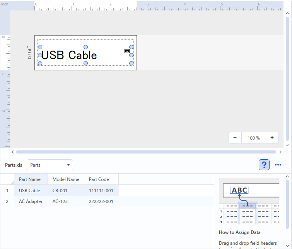Select the USB Cable text object on label
Viewport: 292px width, 249px height.
69,55
